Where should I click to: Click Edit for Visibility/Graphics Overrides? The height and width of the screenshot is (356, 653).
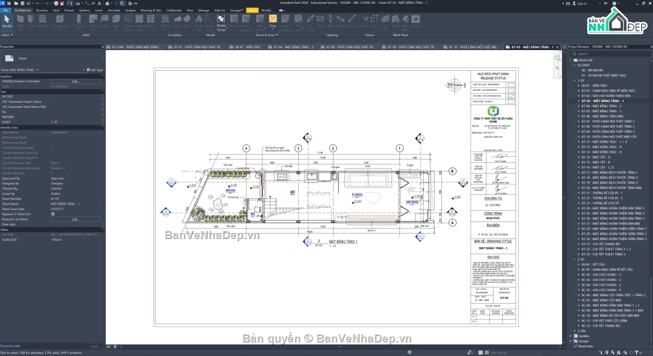[76, 81]
